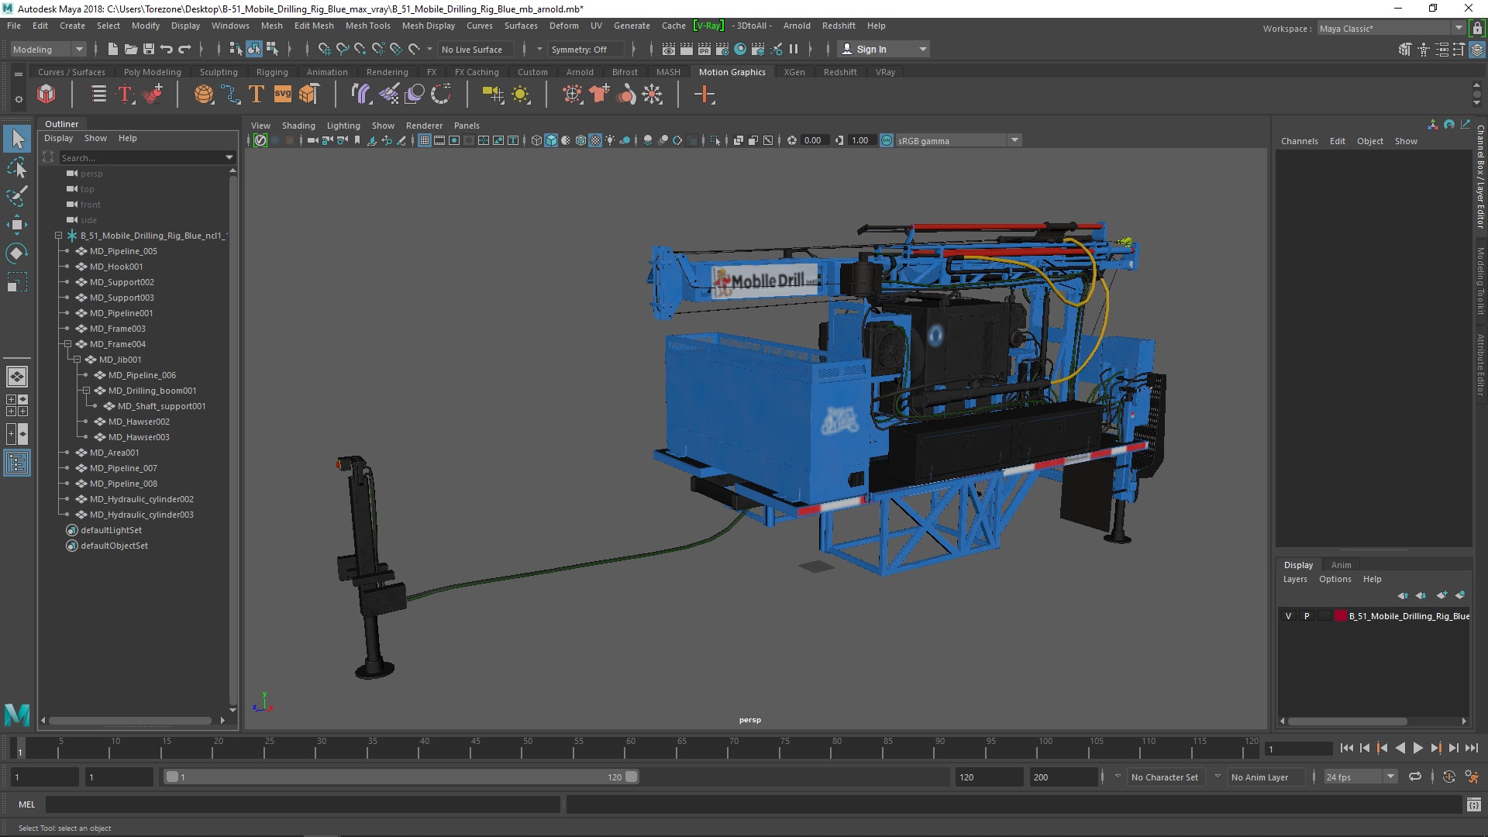Toggle use all lights viewport icon

point(610,140)
